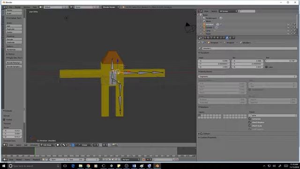Toggle the Inherit Rotation checkbox
Screen dimensions: 300x169
(x=249, y=122)
